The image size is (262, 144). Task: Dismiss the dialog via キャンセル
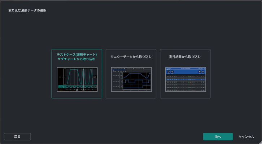(x=246, y=137)
